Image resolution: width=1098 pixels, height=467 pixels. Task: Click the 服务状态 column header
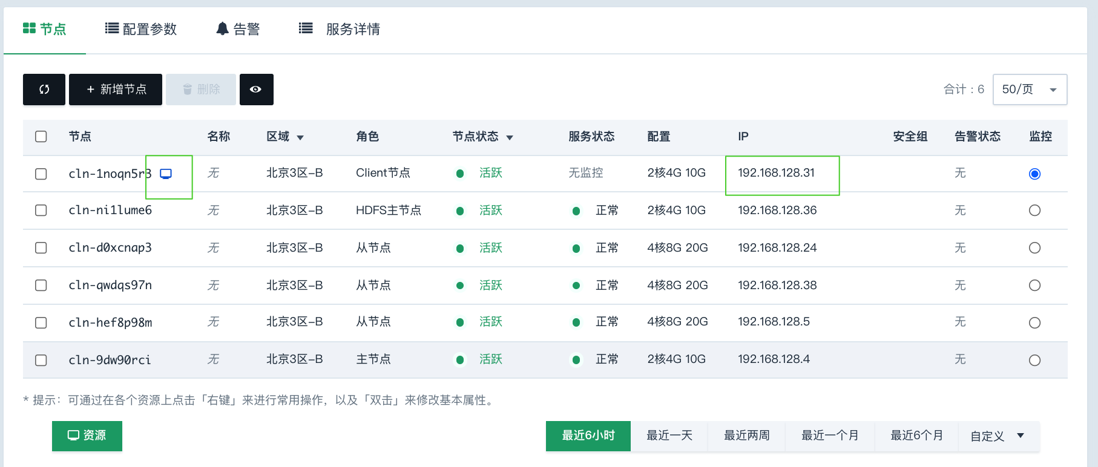(591, 137)
